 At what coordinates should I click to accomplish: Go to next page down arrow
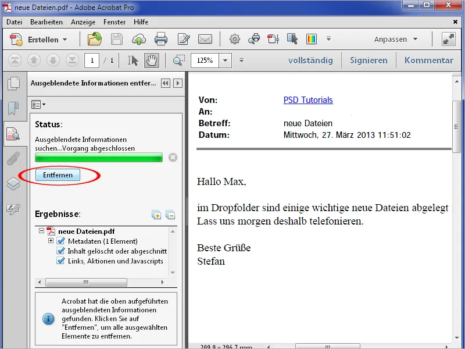[x=53, y=60]
